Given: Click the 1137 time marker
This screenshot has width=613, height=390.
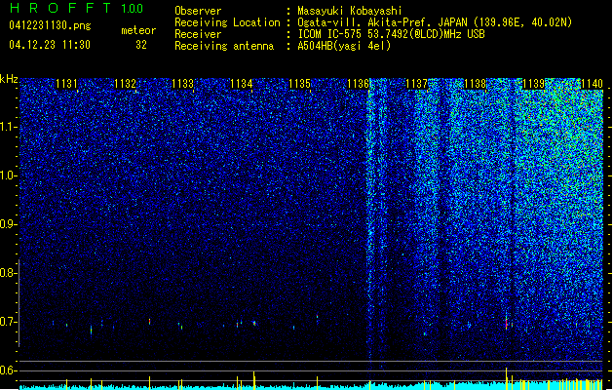Looking at the screenshot, I should click(417, 84).
